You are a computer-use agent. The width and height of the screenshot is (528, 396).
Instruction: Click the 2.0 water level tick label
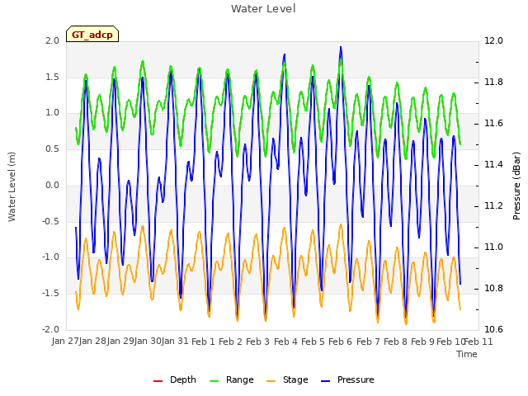[53, 40]
